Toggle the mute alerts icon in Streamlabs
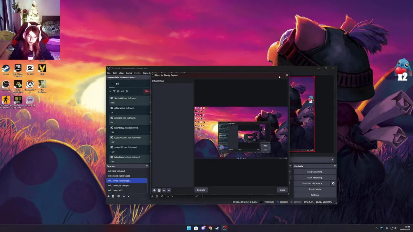 (126, 91)
